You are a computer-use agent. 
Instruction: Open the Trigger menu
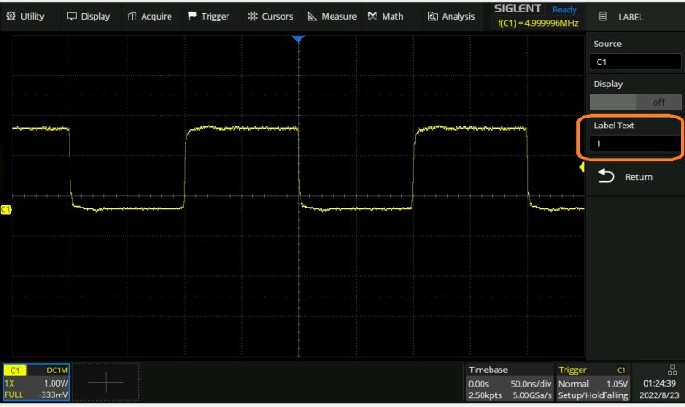(208, 16)
